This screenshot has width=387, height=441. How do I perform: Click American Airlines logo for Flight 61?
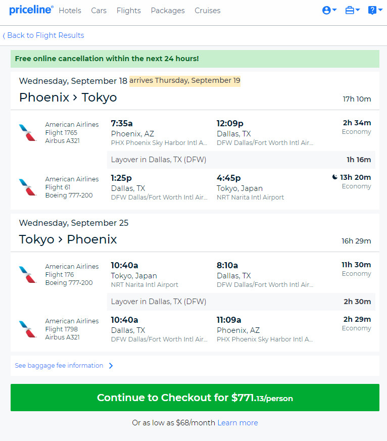tap(28, 187)
